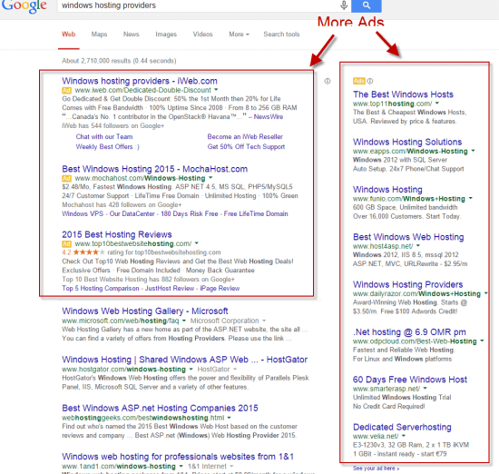
Task: Open the microsoft.com result URL dropdown arrow
Action: 184,321
